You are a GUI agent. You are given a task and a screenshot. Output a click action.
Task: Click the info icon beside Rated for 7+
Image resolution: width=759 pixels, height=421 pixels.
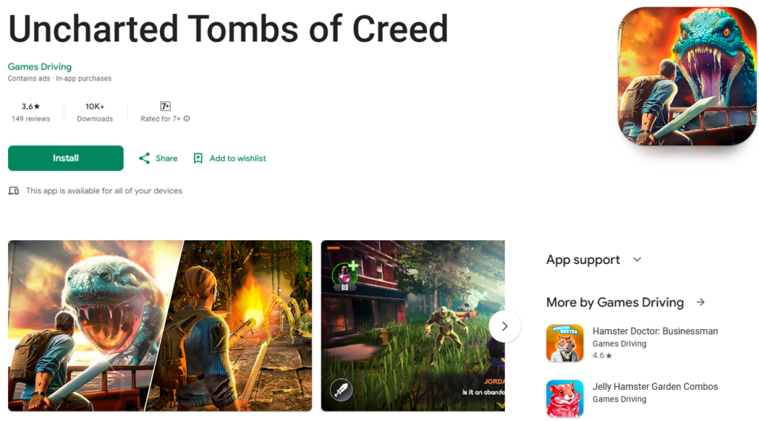(187, 119)
